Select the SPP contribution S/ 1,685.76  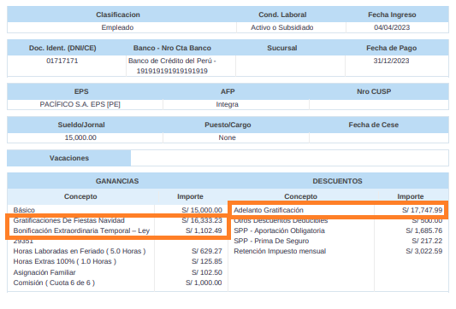point(424,230)
